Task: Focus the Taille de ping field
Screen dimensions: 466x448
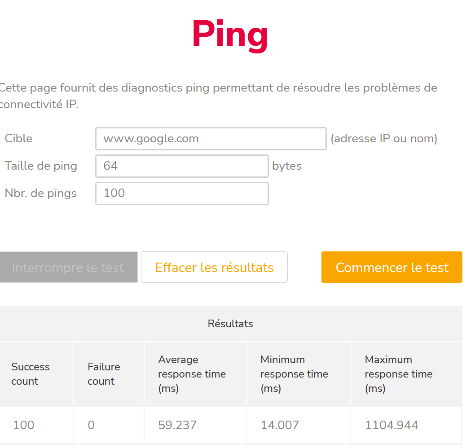Action: (182, 166)
